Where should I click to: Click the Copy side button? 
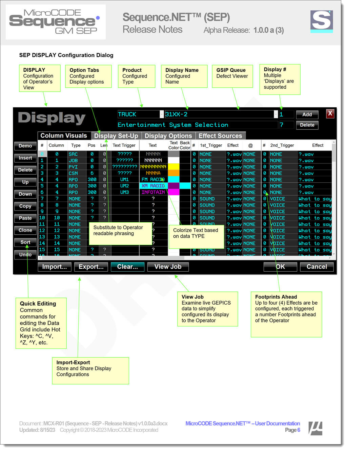tap(25, 206)
